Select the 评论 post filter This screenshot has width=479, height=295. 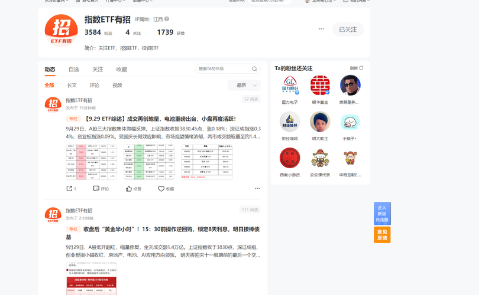click(x=95, y=86)
